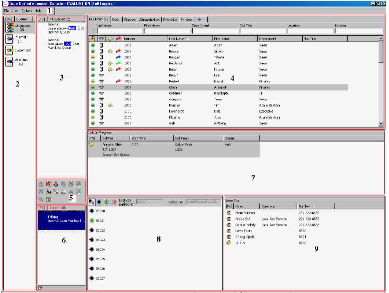The image size is (389, 293).
Task: Click the plus tab to add directory group
Action: click(199, 20)
